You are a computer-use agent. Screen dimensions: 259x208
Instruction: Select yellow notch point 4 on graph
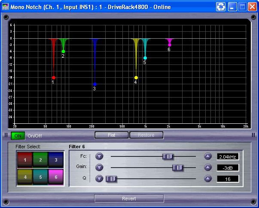pos(136,78)
